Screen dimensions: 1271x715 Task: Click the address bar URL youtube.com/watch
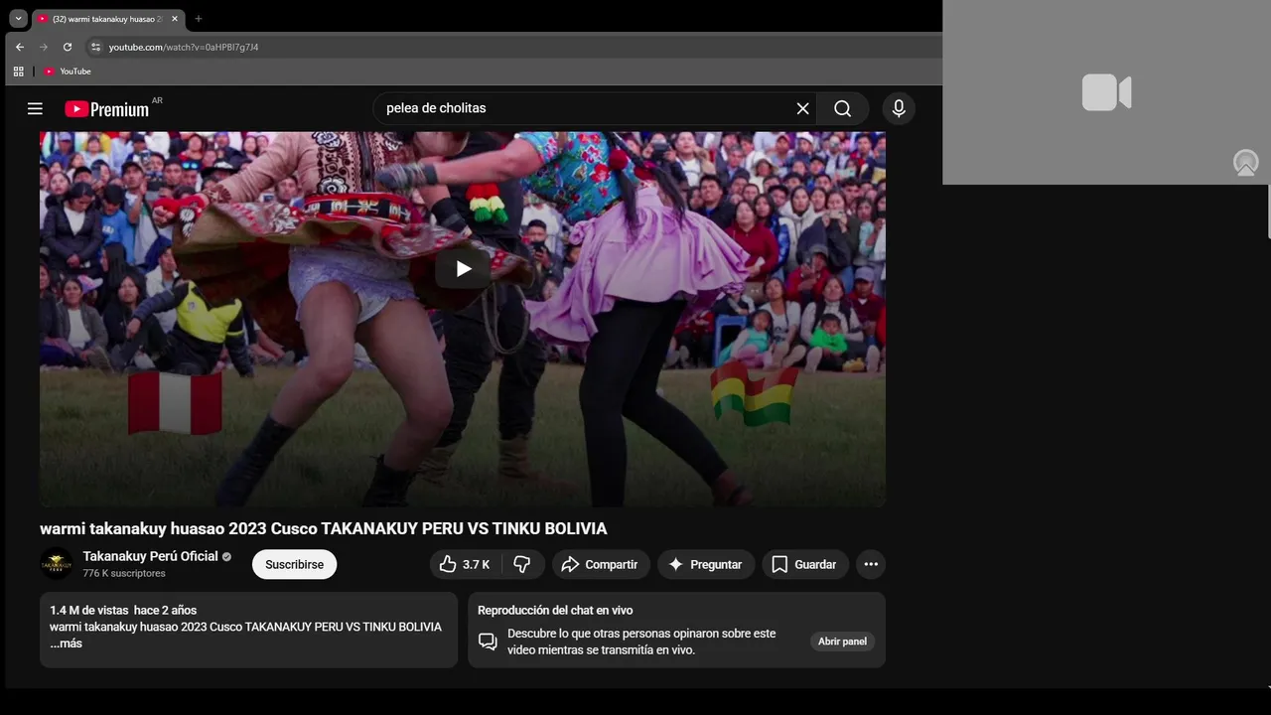(x=184, y=47)
